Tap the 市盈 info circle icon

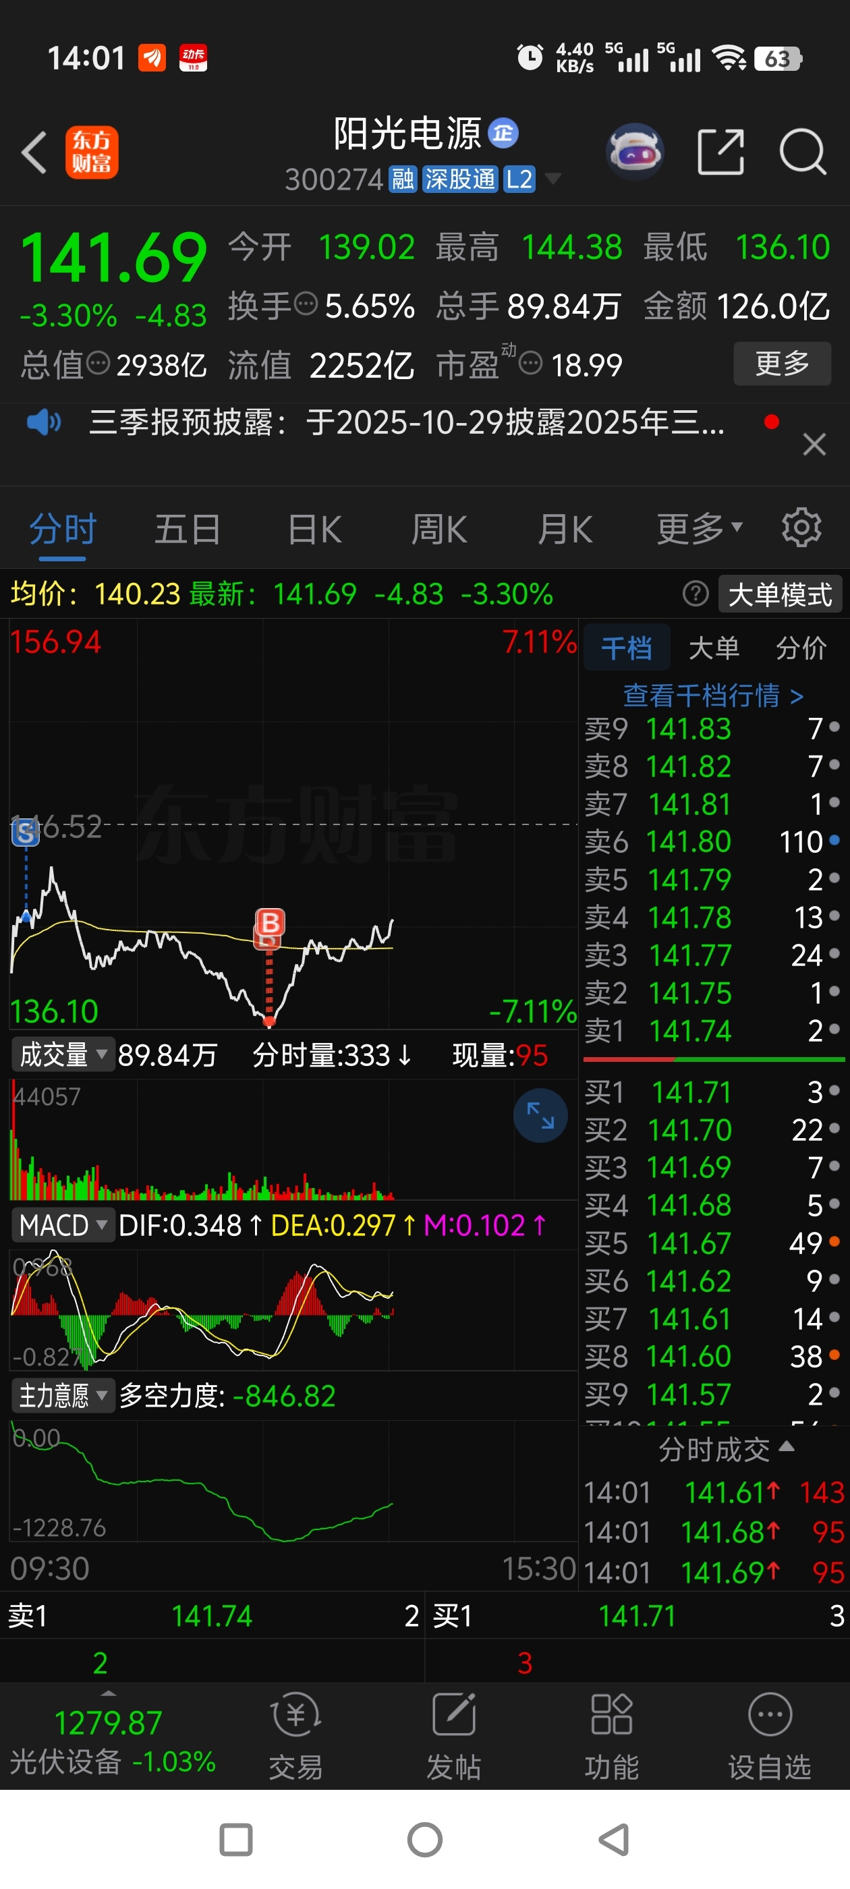530,362
